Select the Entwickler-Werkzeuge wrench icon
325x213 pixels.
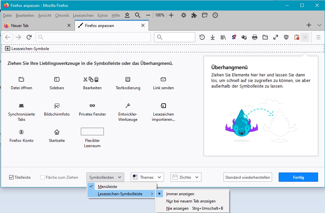128,106
